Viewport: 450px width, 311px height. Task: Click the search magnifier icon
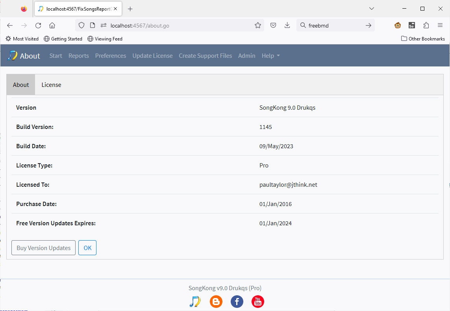(x=303, y=26)
